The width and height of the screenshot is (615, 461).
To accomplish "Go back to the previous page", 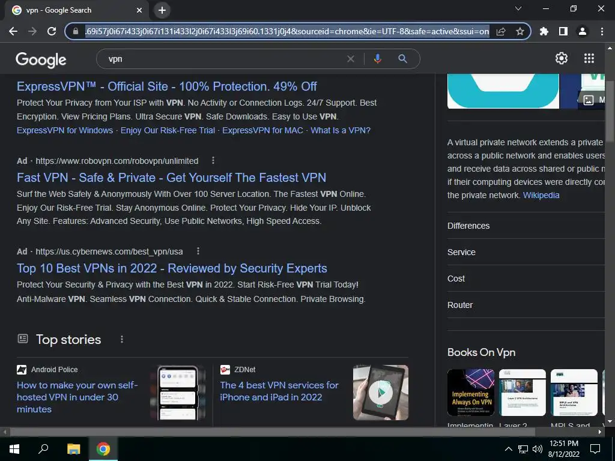I will coord(13,31).
